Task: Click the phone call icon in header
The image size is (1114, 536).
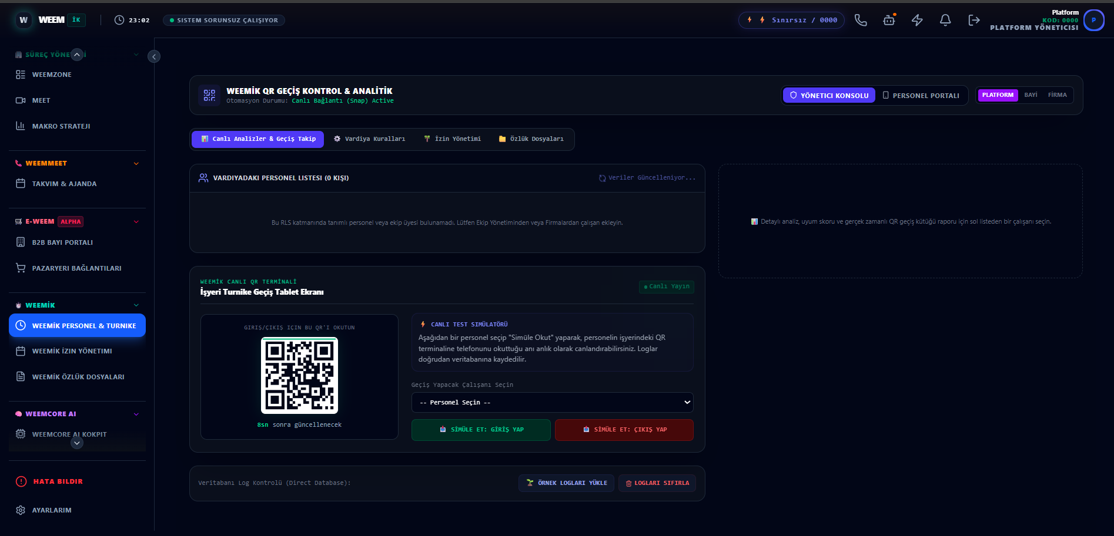Action: tap(861, 20)
